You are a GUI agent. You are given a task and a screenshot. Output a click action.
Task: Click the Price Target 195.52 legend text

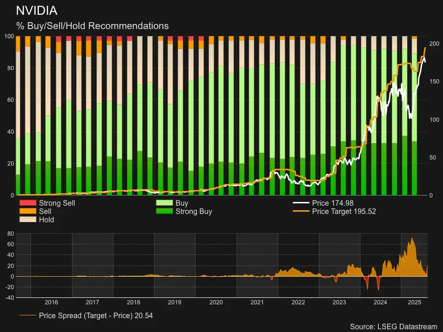pyautogui.click(x=344, y=212)
